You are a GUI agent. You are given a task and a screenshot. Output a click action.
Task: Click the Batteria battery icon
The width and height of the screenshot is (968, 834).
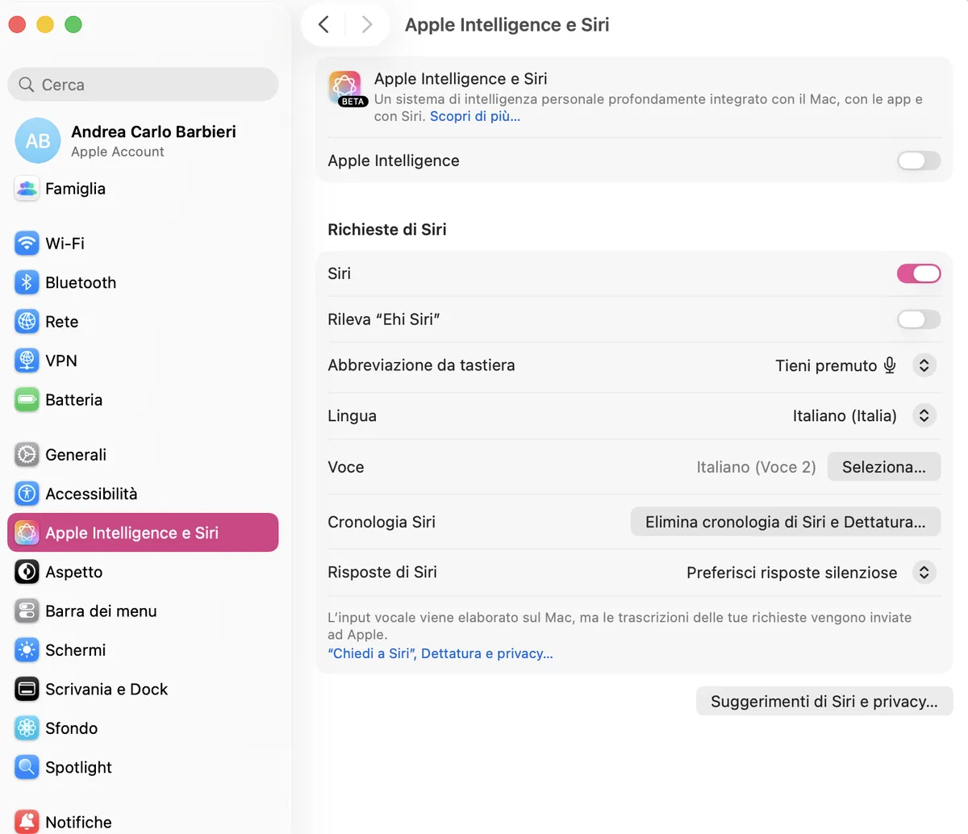pyautogui.click(x=27, y=399)
